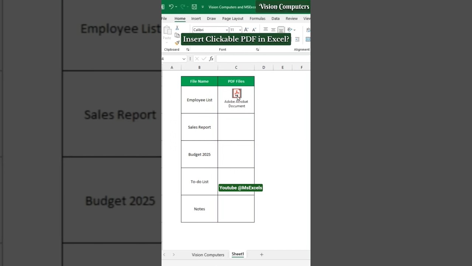Add a new sheet with plus button
Screen dimensions: 472x266
pos(261,255)
